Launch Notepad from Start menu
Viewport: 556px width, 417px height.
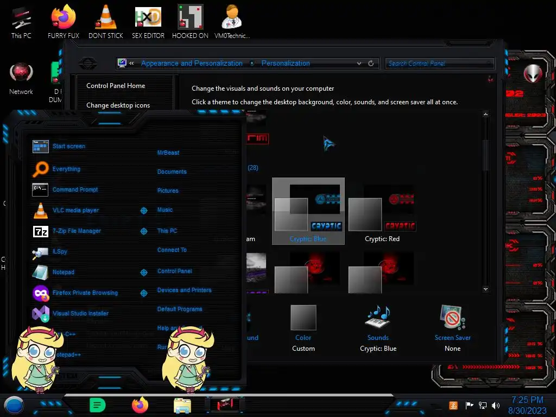tap(54, 272)
